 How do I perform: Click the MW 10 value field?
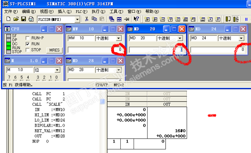pyautogui.click(x=95, y=50)
